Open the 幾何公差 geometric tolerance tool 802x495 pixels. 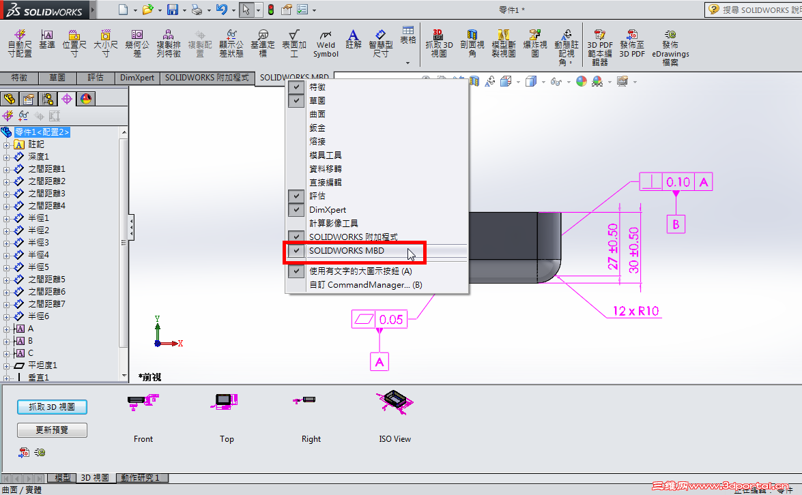137,44
